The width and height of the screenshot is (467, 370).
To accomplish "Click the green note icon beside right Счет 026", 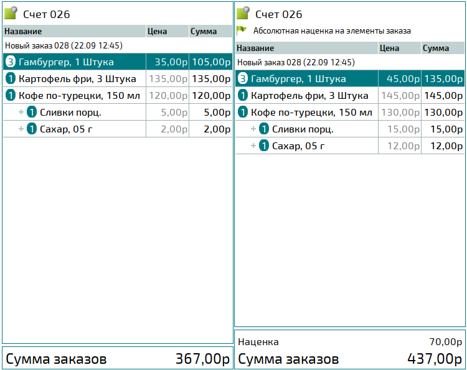I will [243, 13].
